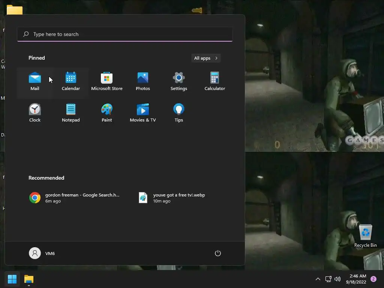Viewport: 384px width, 288px height.
Task: Click the Type here to search field
Action: [x=125, y=34]
